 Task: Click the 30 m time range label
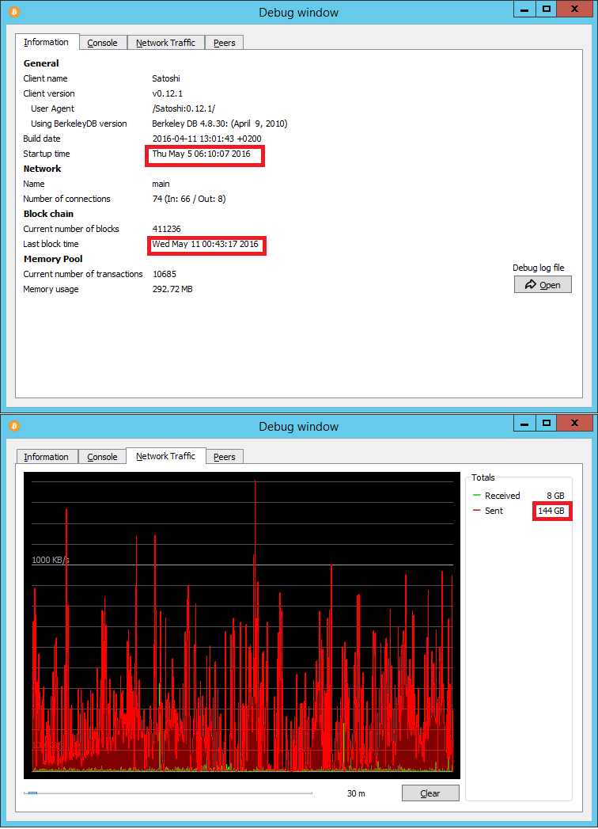click(356, 793)
